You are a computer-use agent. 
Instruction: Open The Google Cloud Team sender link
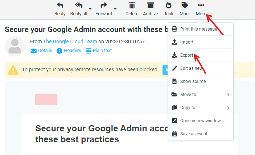(x=70, y=41)
